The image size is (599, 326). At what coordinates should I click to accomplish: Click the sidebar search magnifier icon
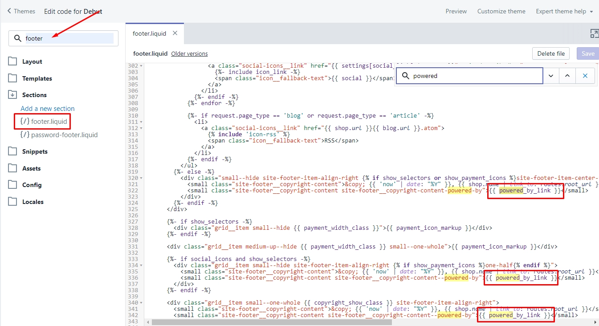click(18, 38)
